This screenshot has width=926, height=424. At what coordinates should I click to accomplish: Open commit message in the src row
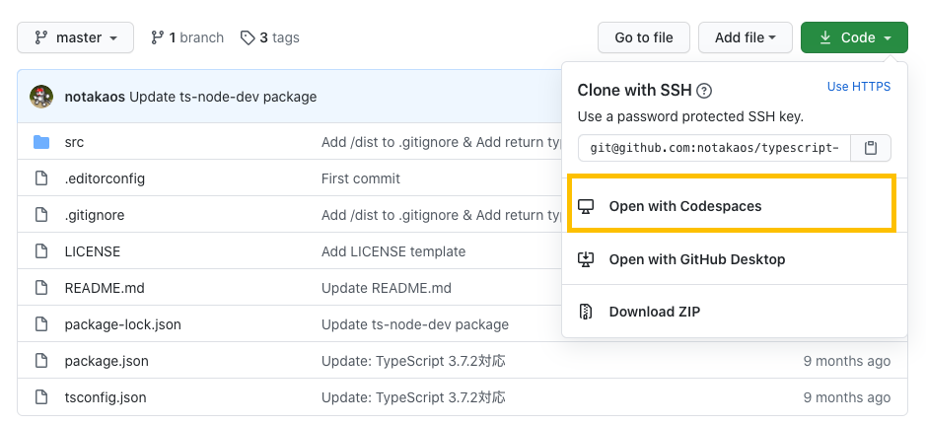pos(441,142)
